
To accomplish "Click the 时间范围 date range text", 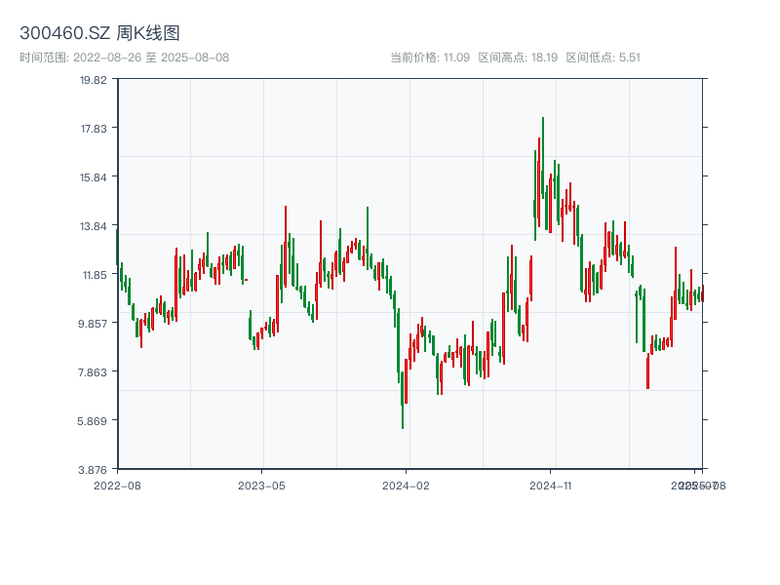I will (124, 58).
